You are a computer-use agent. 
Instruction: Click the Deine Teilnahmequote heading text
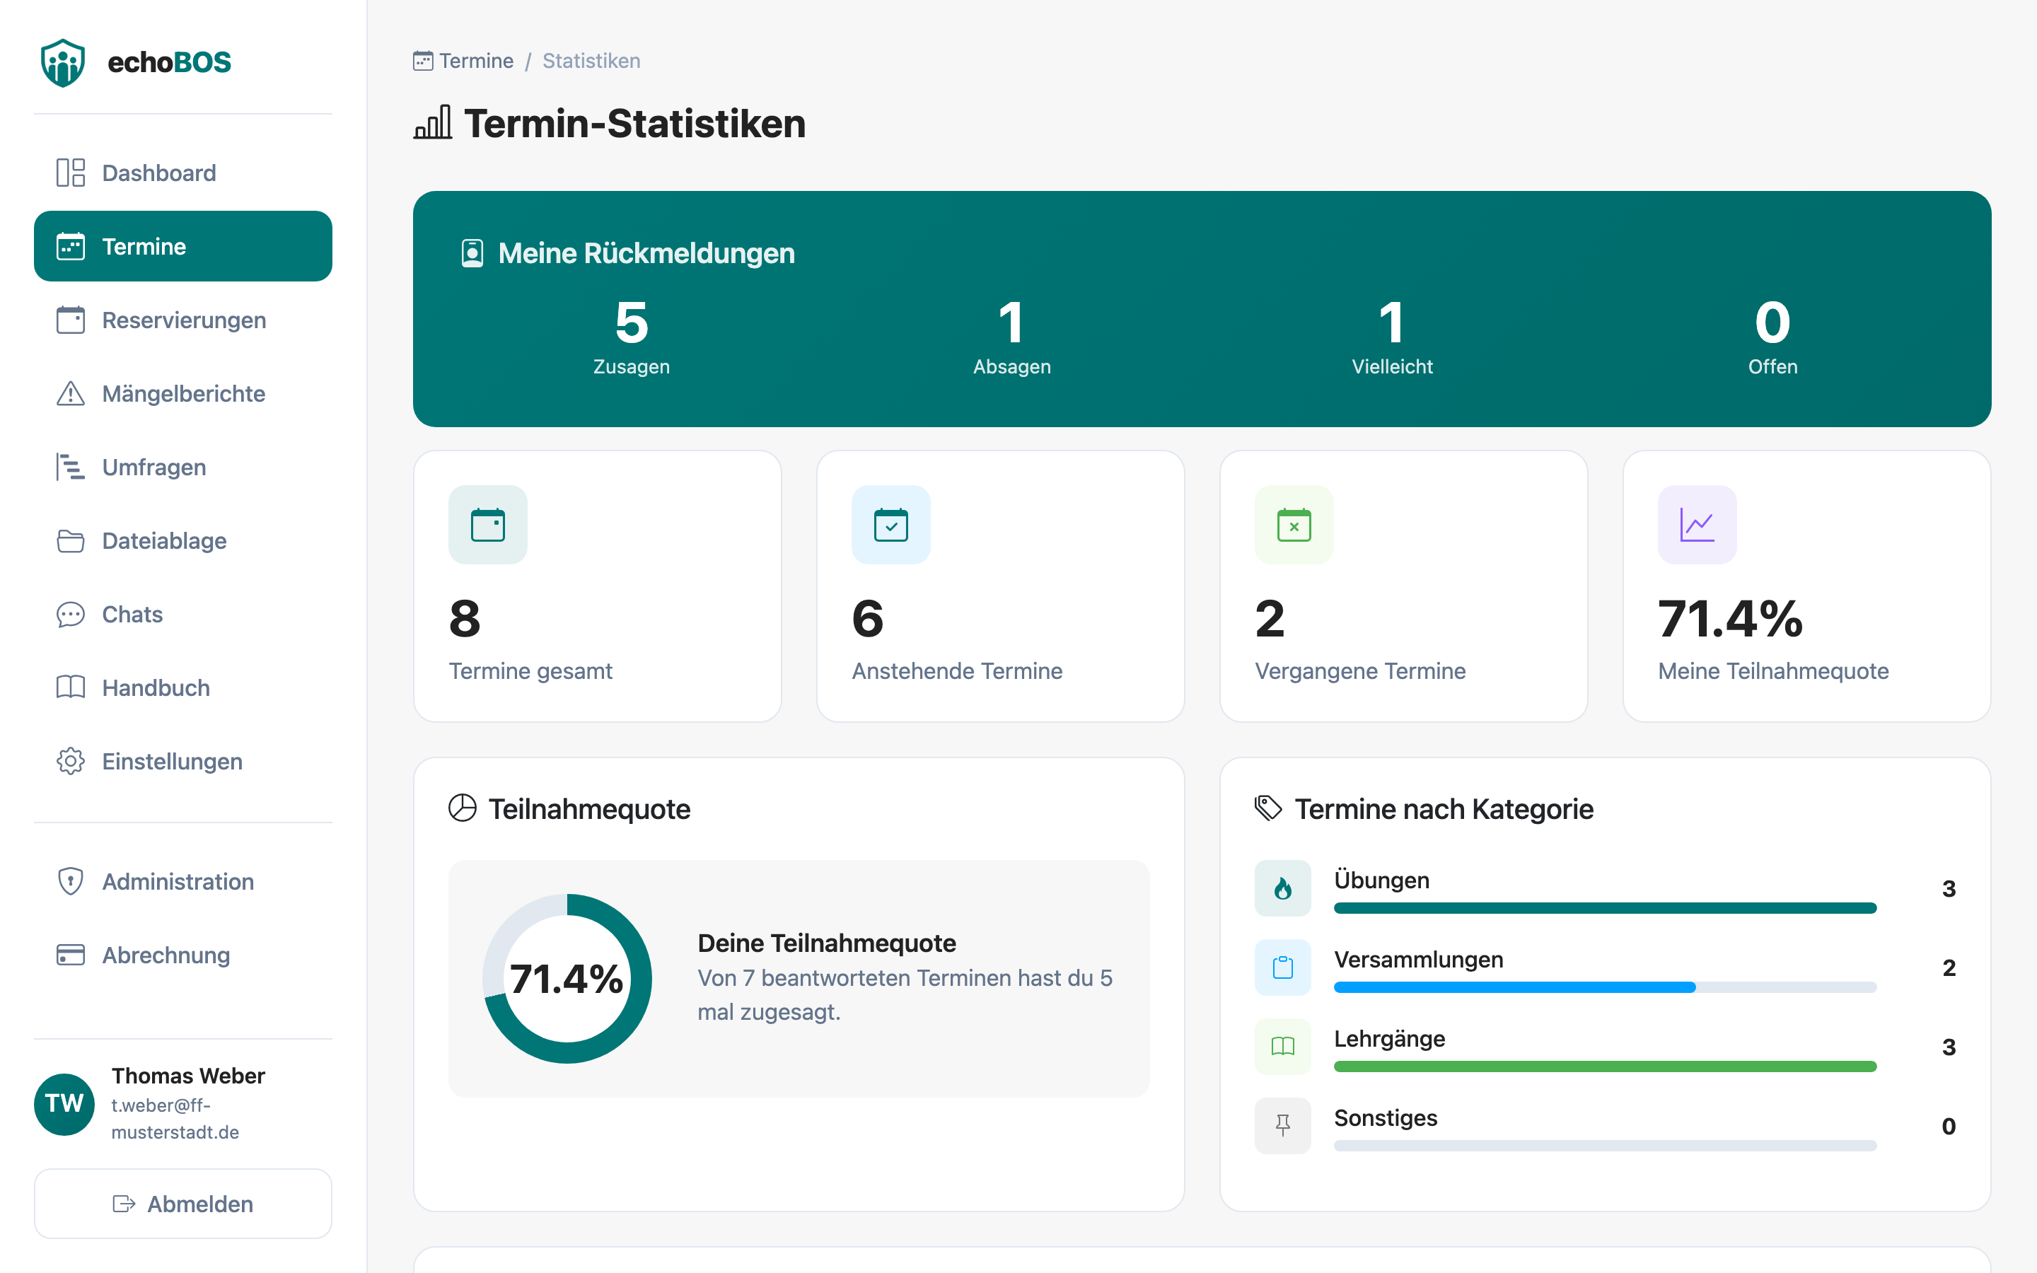pyautogui.click(x=827, y=943)
